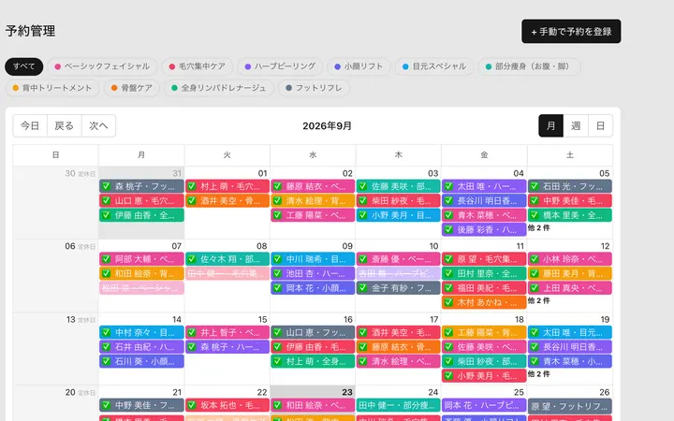Click the check icon on 太田 唯・ハー booking on the 4th
Image resolution: width=674 pixels, height=421 pixels.
point(448,186)
